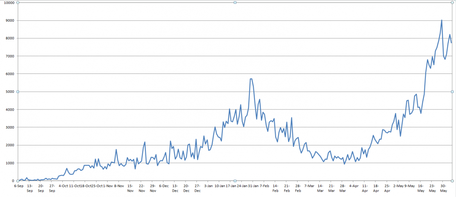This screenshot has width=456, height=197.
Task: Select the 7000 value axis label
Action: tap(9, 56)
